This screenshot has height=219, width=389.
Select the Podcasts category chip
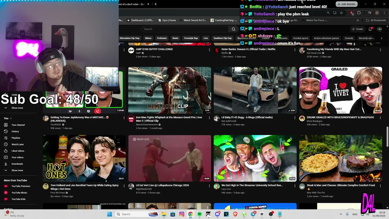click(162, 38)
